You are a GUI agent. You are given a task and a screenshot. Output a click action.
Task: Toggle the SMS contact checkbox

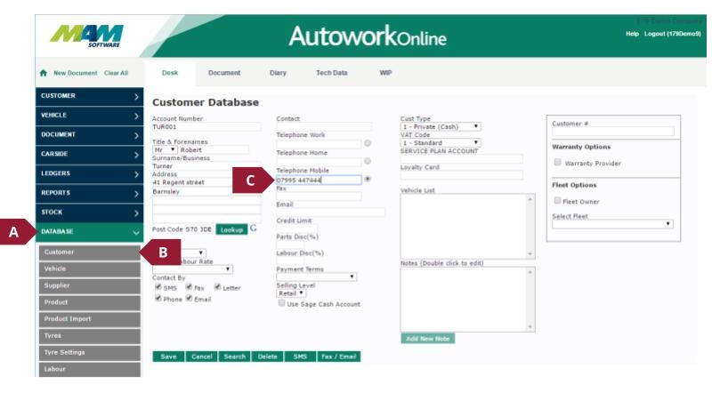(158, 287)
